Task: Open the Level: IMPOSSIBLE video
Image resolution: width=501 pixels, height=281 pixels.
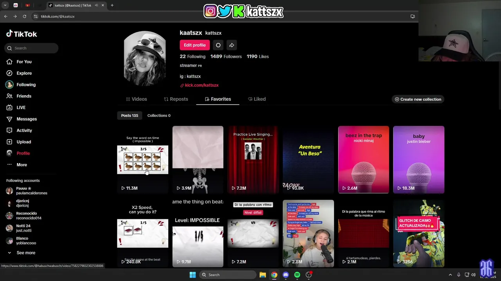Action: coord(198,233)
